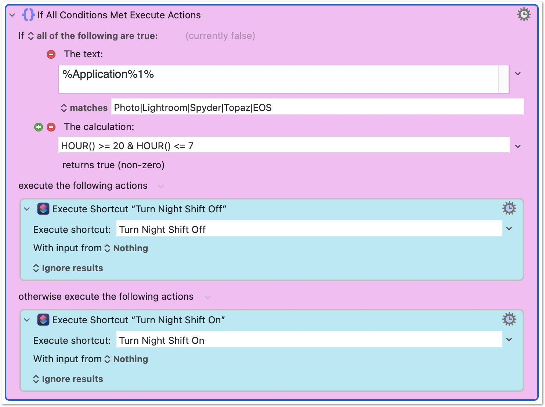Screen dimensions: 545x407
Task: Select the 'If All Conditions Met Execute Actions' title
Action: click(119, 15)
